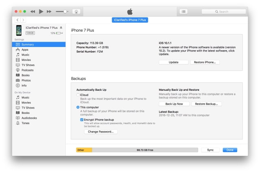The height and width of the screenshot is (173, 260).
Task: Open Movies under On My Device
Action: pyautogui.click(x=39, y=103)
